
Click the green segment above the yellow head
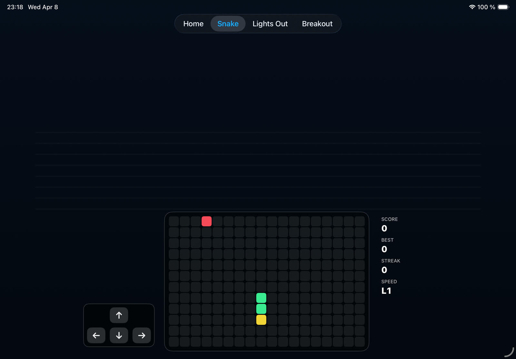261,309
